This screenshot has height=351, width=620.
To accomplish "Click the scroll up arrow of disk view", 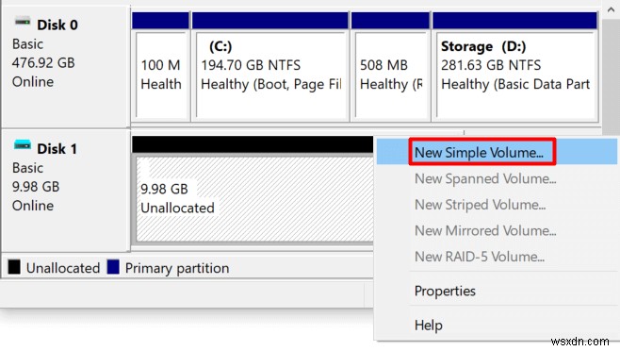I will tap(611, 9).
